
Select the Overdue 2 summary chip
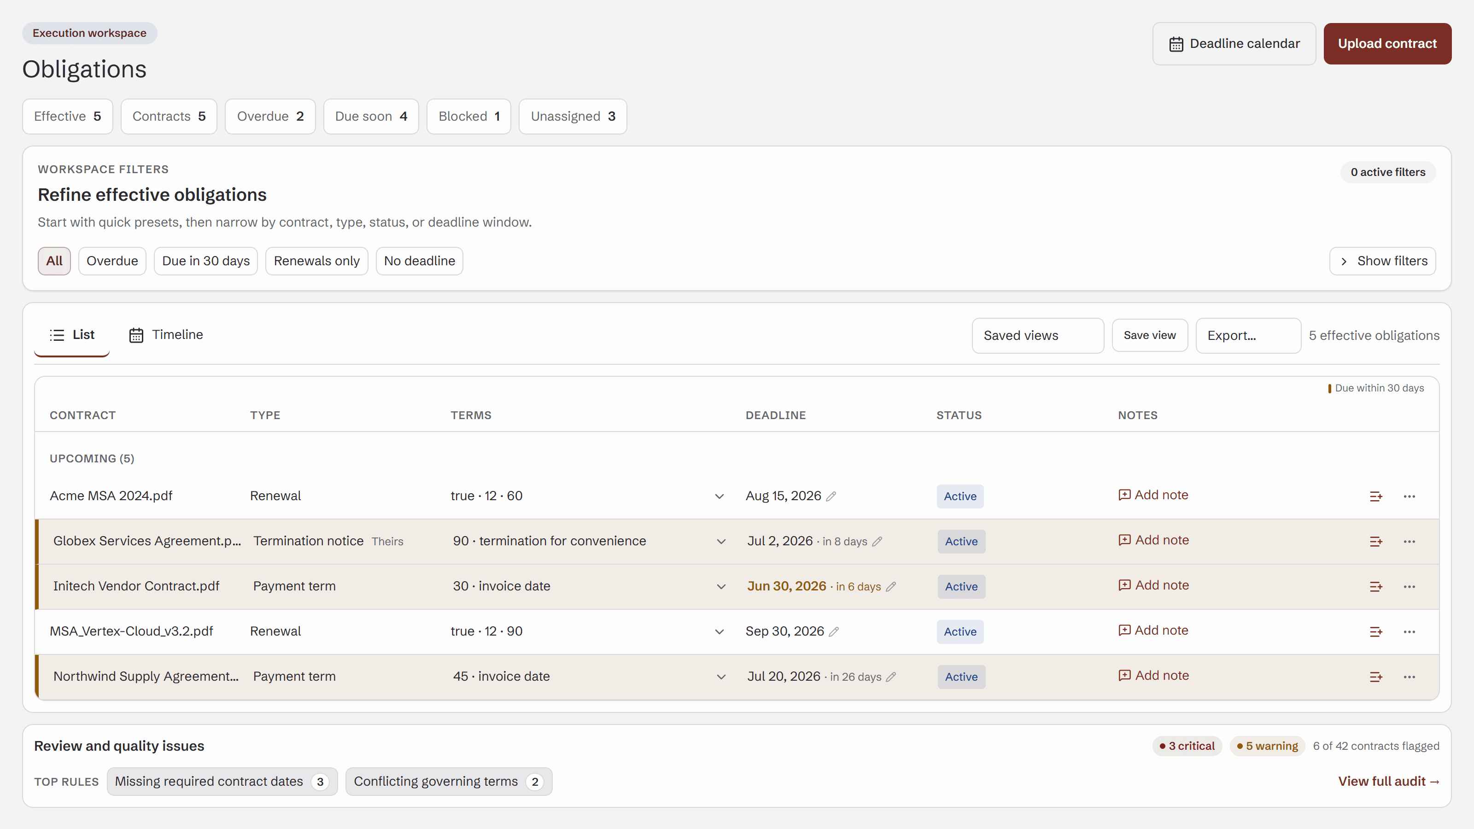click(x=270, y=117)
